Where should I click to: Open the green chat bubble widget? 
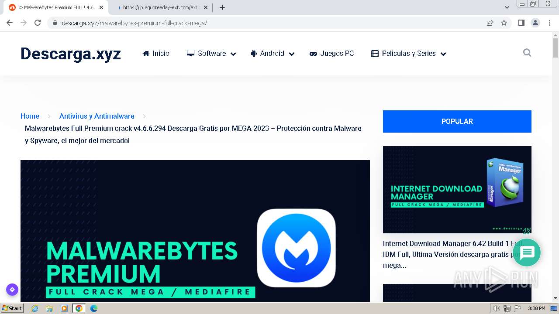[x=527, y=253]
